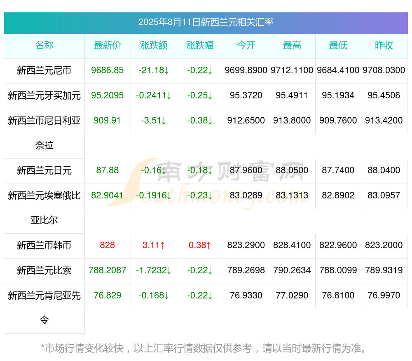Select the red latest price 828
Image resolution: width=412 pixels, height=361 pixels.
(107, 245)
